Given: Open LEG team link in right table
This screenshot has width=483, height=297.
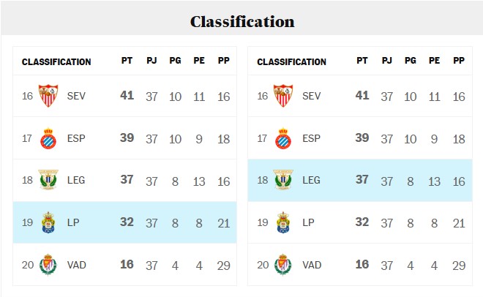Looking at the screenshot, I should [311, 180].
